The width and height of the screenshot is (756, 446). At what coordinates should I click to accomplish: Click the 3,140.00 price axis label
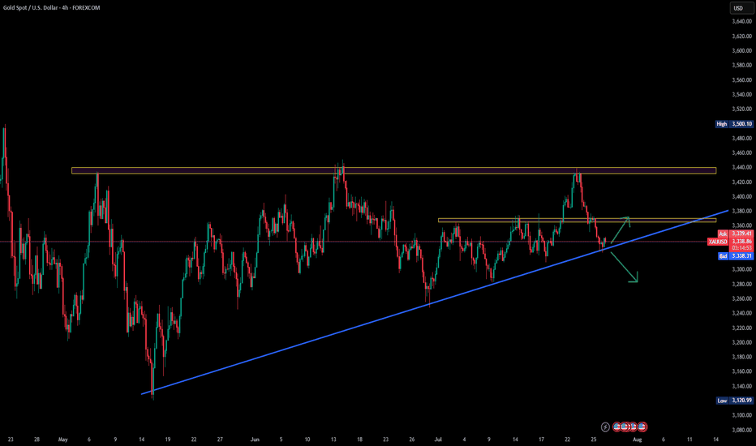pos(741,386)
